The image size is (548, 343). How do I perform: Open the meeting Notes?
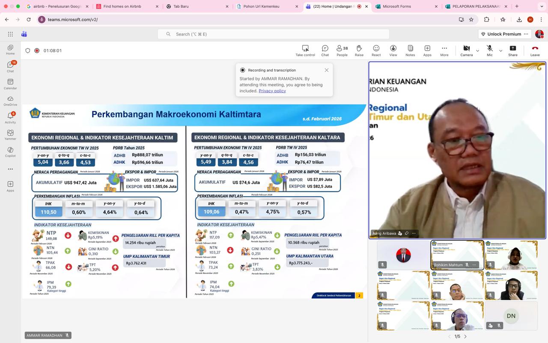[x=410, y=50]
